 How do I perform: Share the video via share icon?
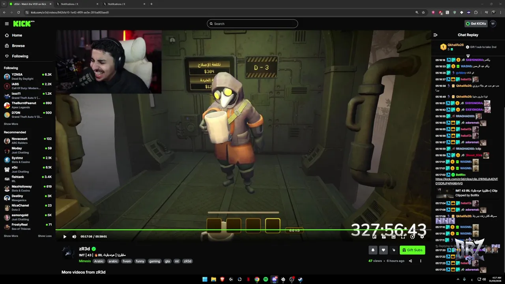point(410,261)
